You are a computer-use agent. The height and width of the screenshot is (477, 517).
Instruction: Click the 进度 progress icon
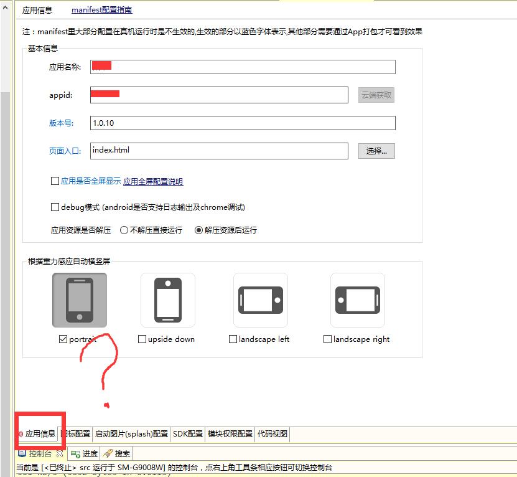coord(75,454)
